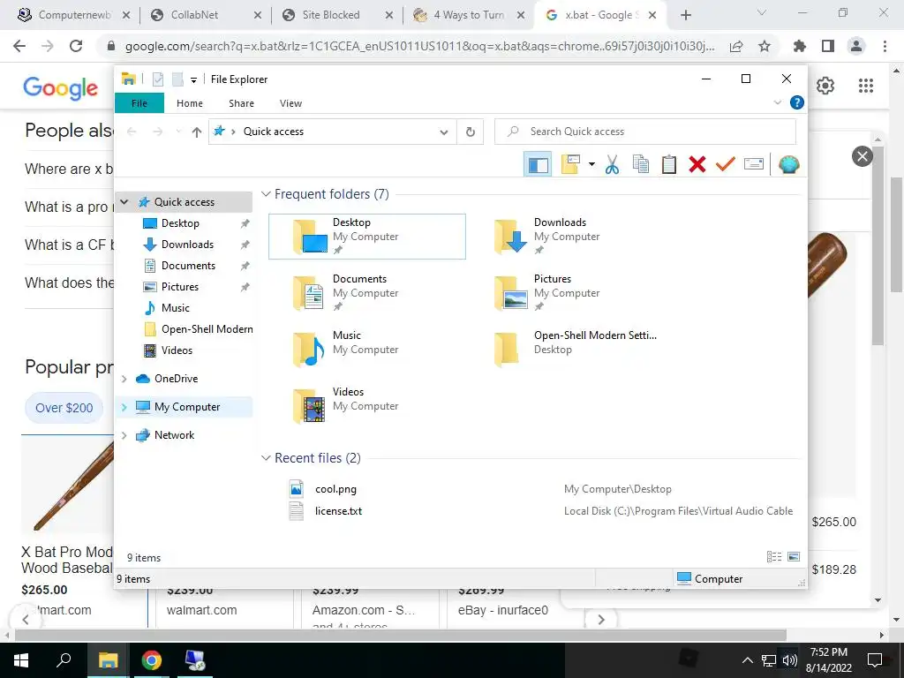This screenshot has width=904, height=678.
Task: Collapse the File Explorer ribbon chevron
Action: point(777,102)
